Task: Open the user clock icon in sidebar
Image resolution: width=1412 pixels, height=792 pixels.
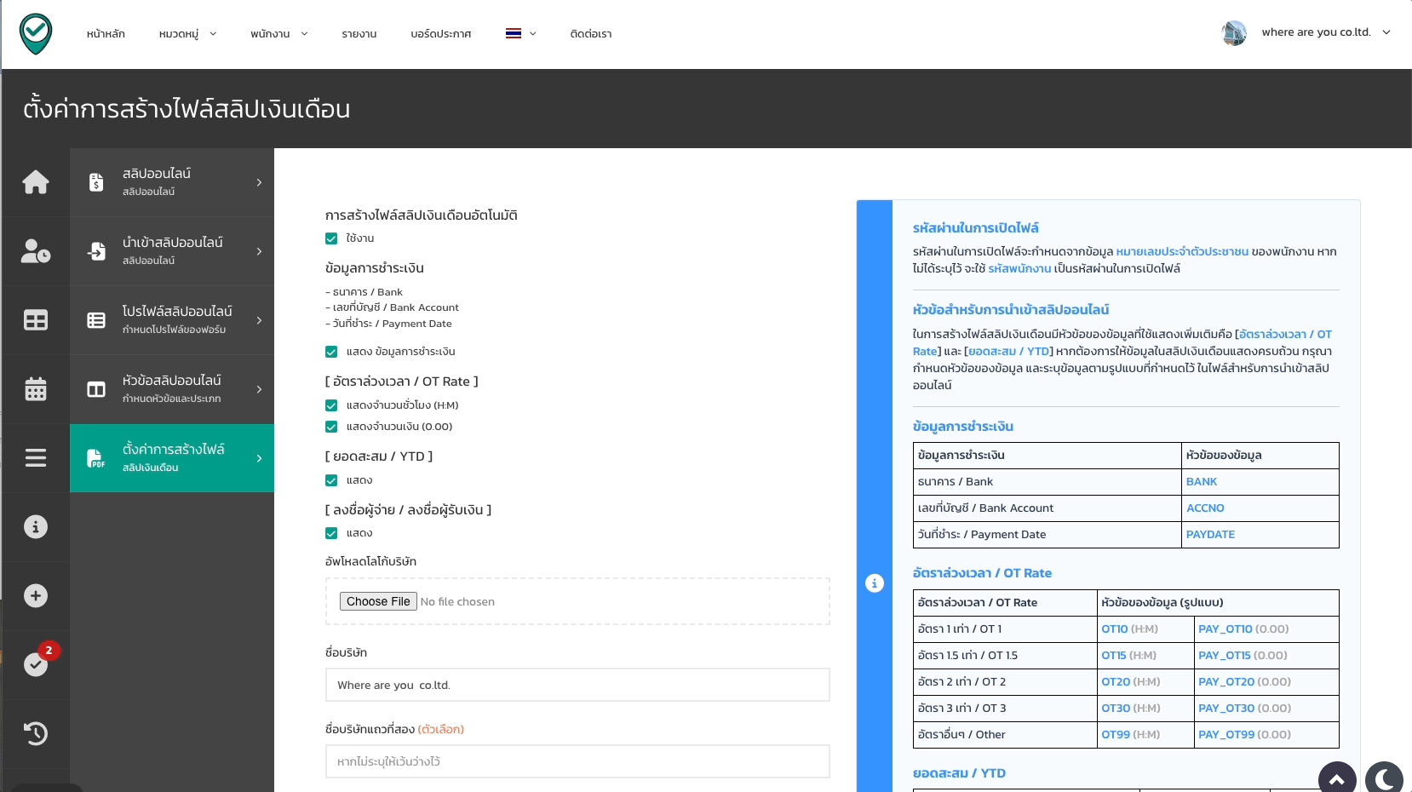Action: (x=36, y=251)
